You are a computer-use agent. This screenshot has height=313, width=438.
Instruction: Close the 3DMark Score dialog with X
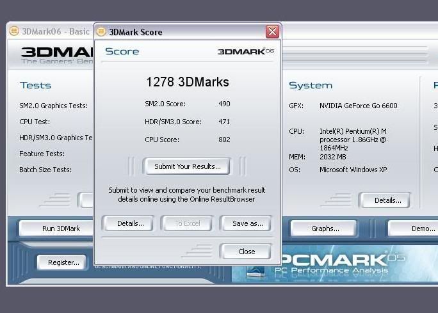click(272, 31)
